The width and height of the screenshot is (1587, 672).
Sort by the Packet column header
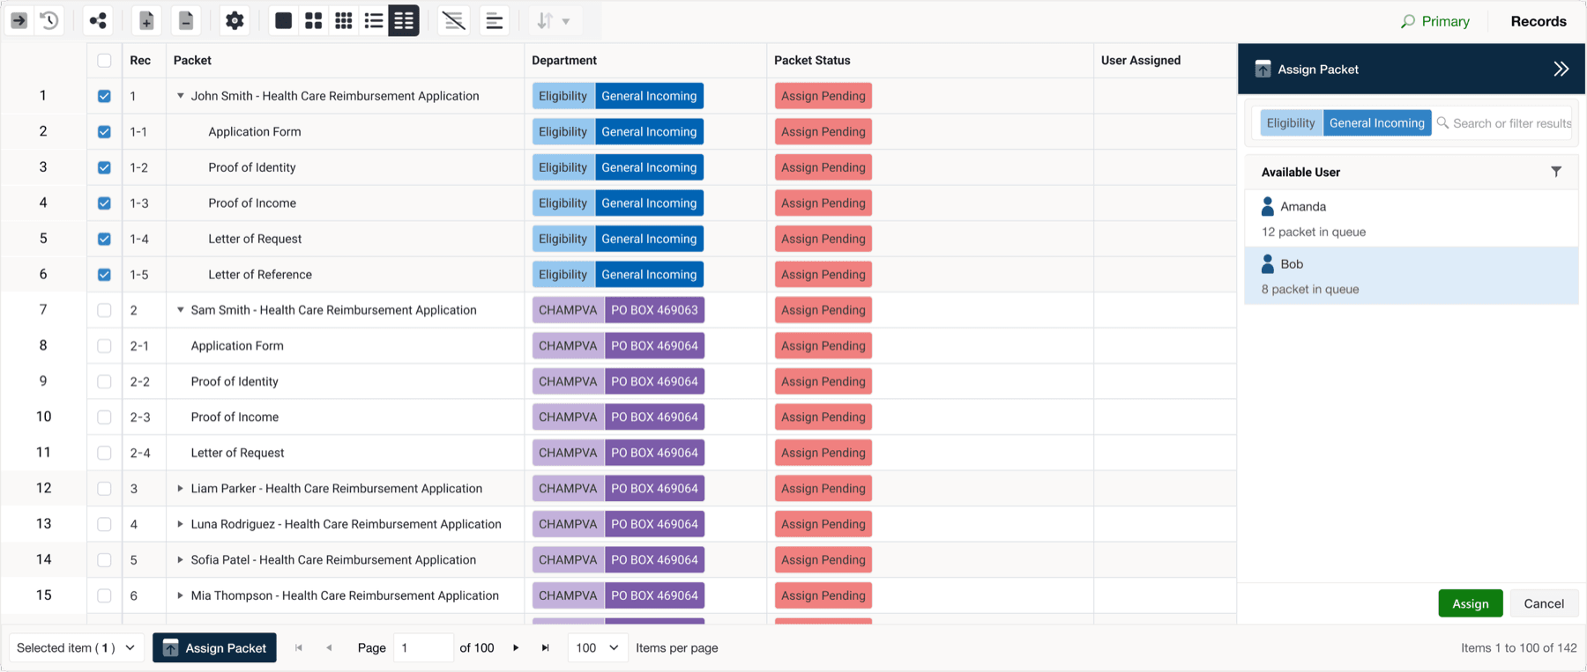pos(192,60)
